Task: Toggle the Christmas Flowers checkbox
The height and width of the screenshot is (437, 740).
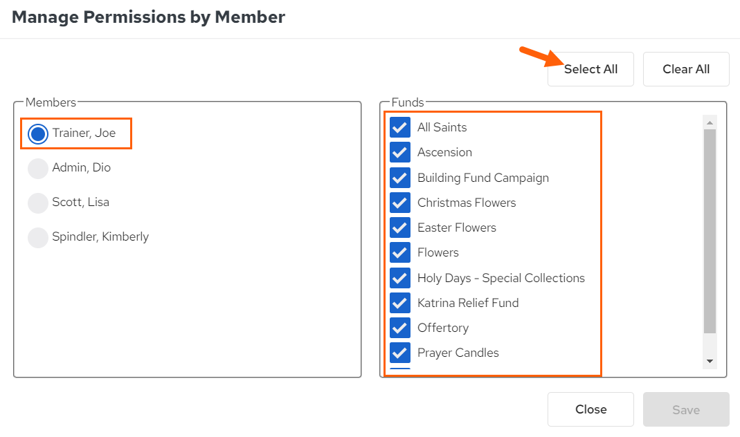Action: [x=399, y=203]
